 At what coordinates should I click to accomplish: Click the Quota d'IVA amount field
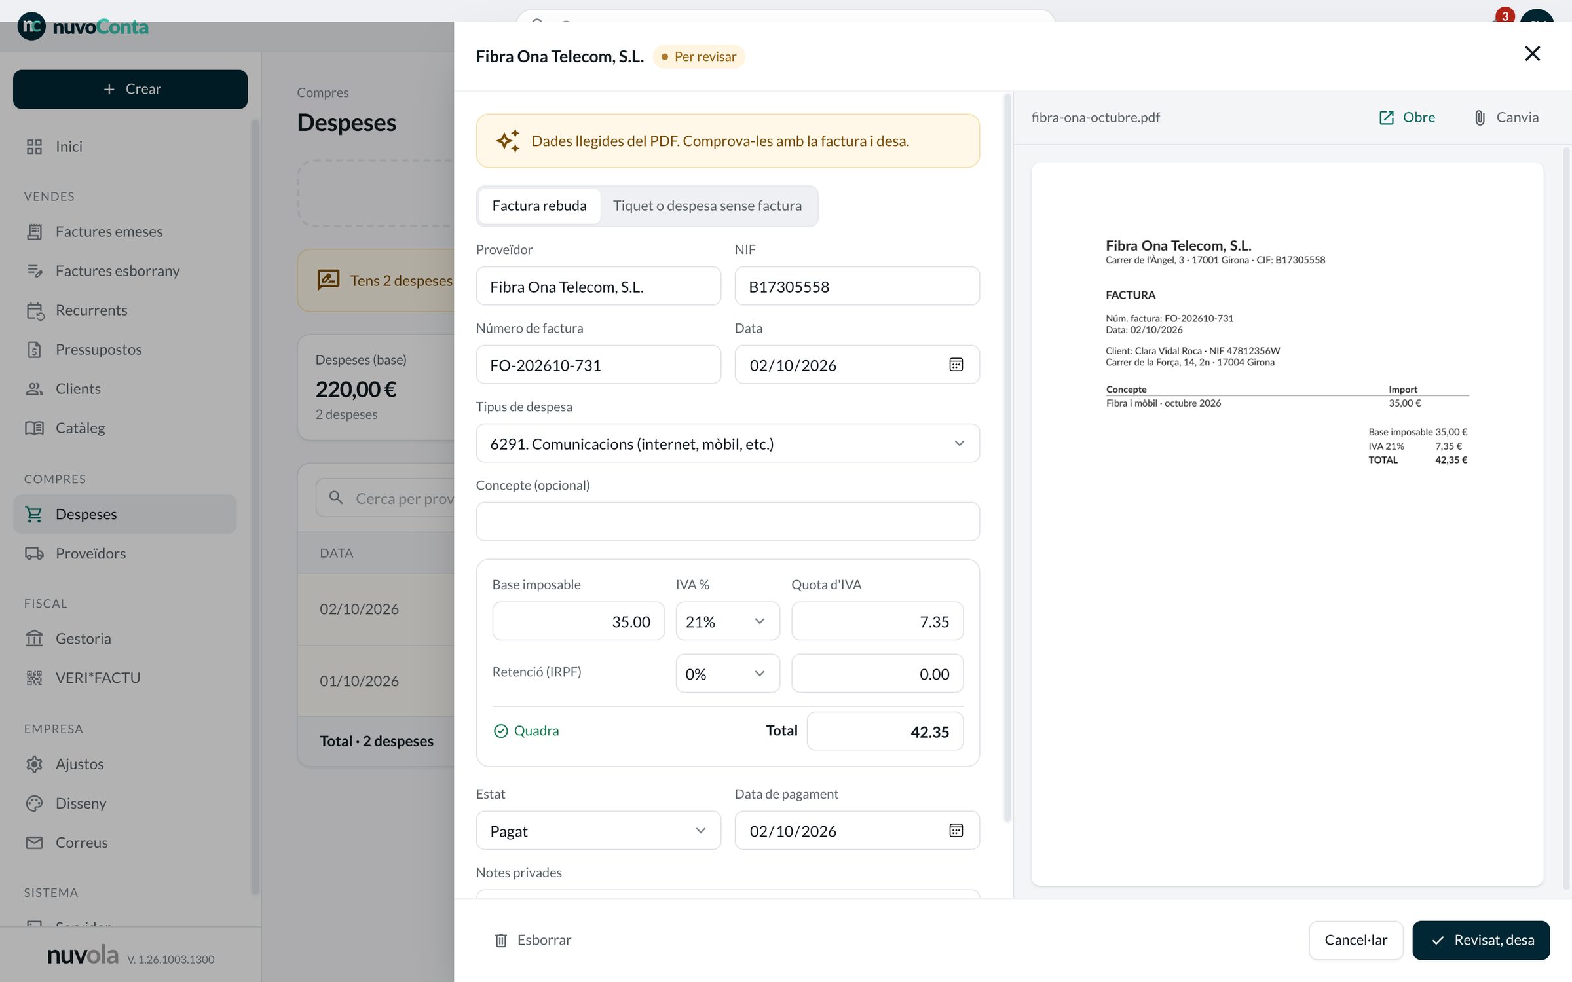click(877, 621)
